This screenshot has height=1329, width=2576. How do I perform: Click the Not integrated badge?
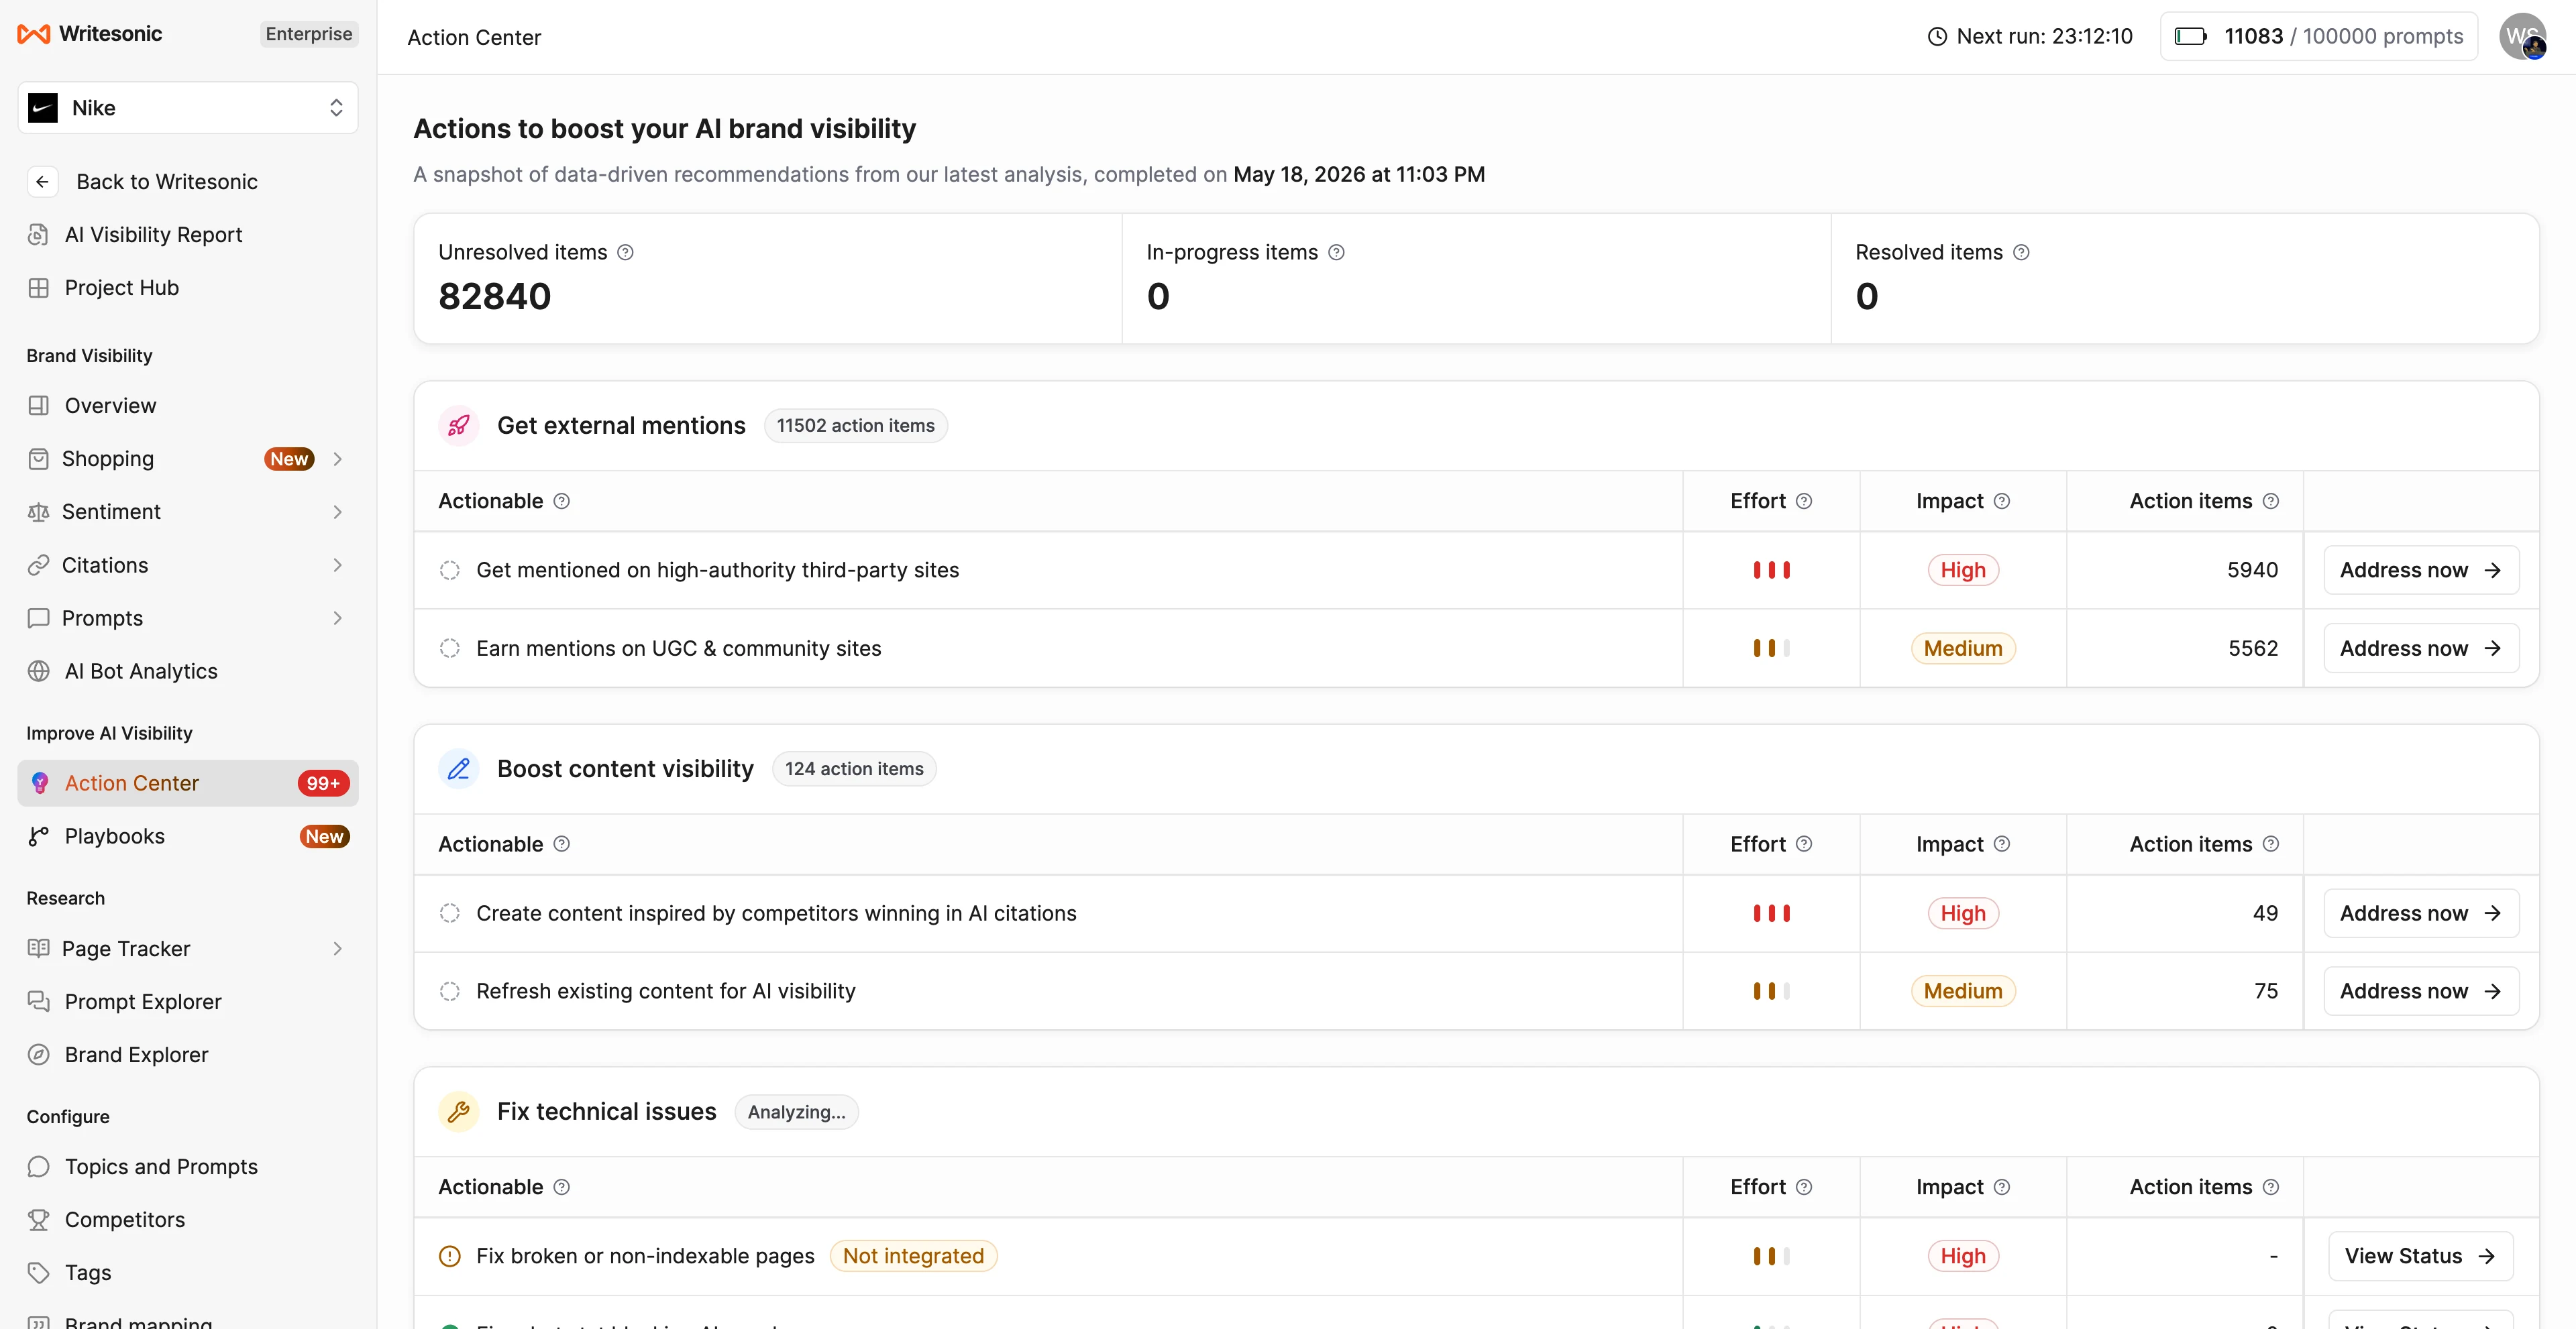coord(913,1256)
